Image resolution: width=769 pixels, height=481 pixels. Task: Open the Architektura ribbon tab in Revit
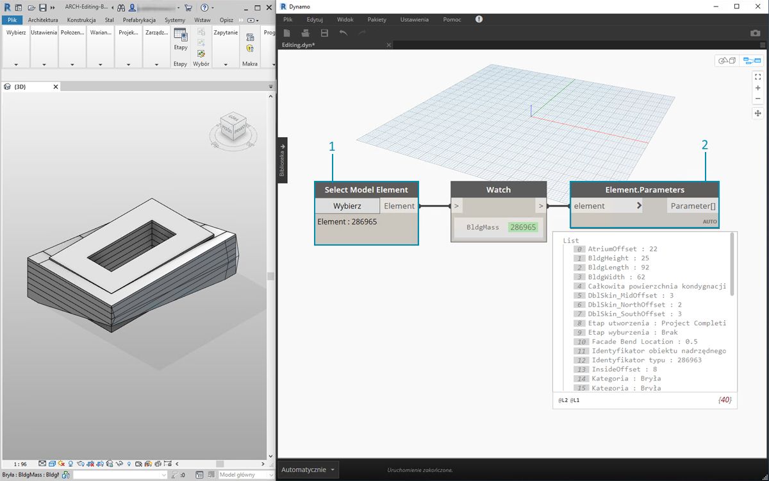[x=43, y=20]
